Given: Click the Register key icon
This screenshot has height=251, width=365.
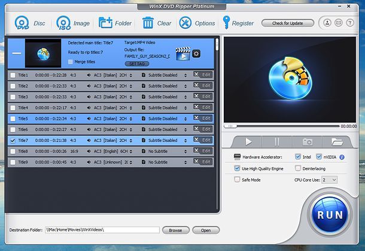Looking at the screenshot, I should [x=226, y=23].
